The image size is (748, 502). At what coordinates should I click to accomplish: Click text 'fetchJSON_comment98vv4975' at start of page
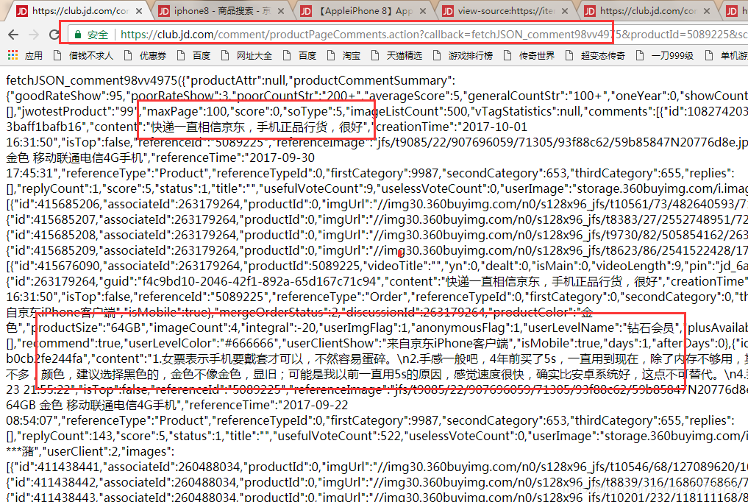pyautogui.click(x=90, y=81)
